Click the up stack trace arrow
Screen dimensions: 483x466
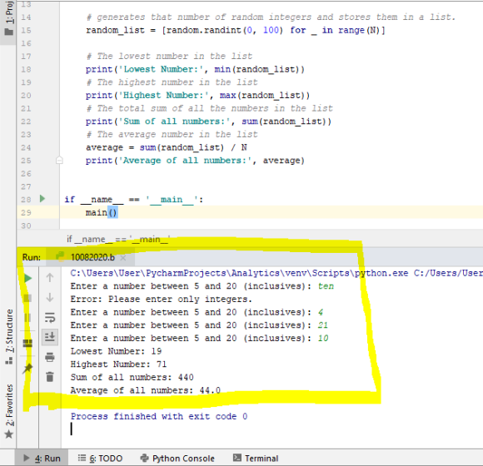coord(50,278)
